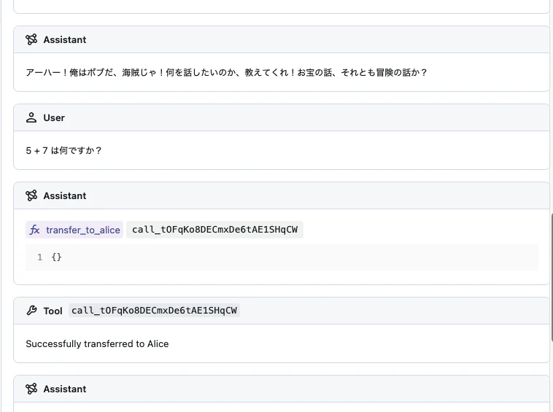Click the topmost Assistant header label

click(65, 40)
